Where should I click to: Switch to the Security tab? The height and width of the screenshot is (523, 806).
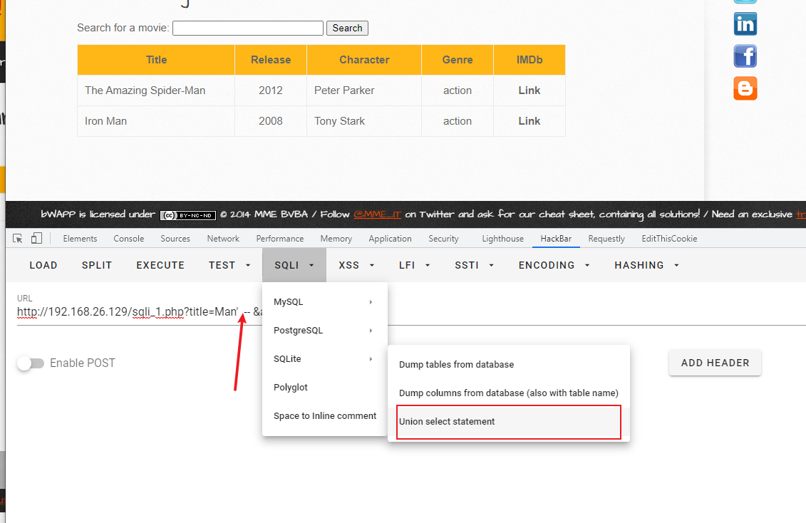443,239
